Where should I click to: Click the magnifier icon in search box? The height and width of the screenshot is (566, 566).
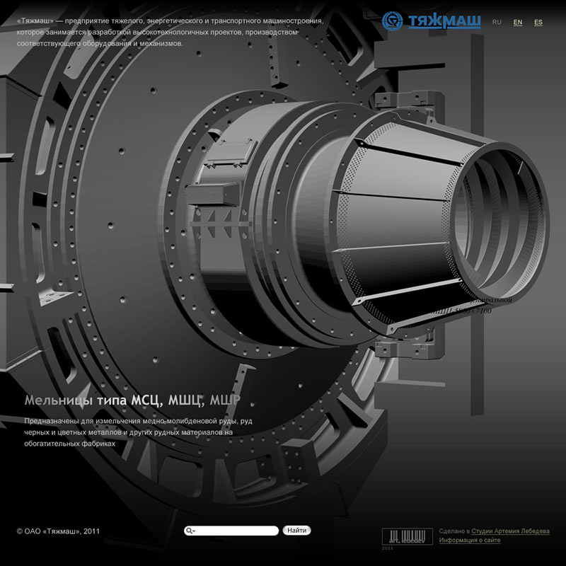point(190,531)
